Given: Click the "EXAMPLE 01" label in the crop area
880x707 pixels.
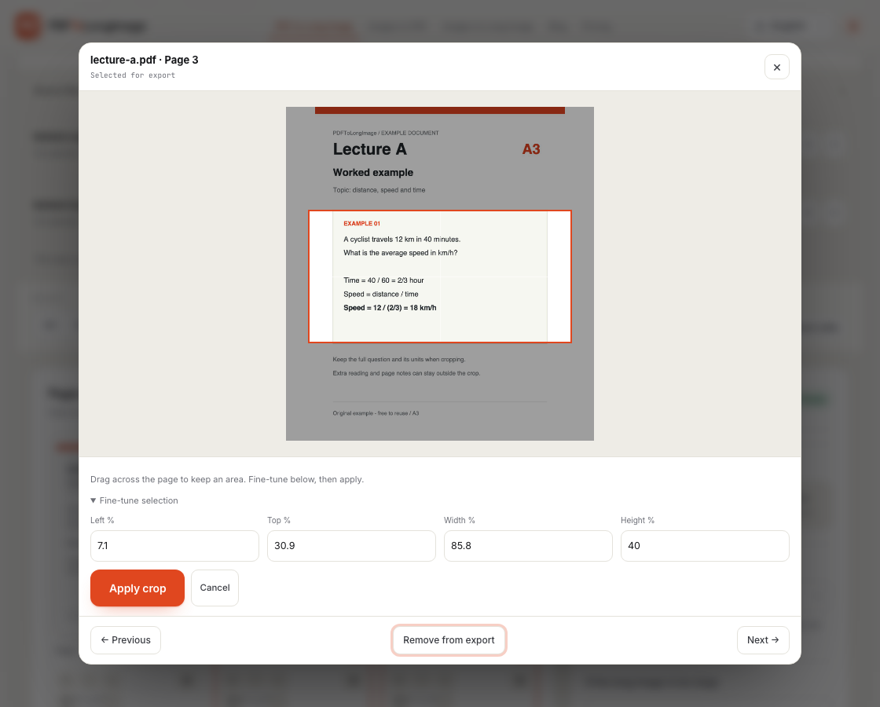Looking at the screenshot, I should click(362, 223).
